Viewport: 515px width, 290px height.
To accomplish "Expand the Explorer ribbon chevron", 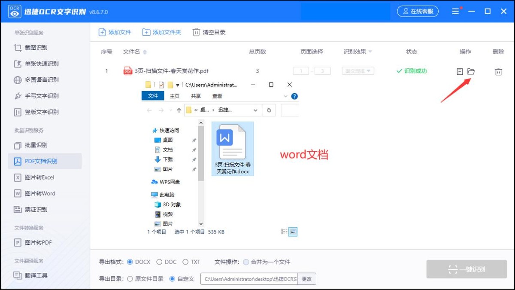I will point(286,96).
